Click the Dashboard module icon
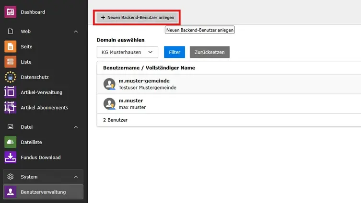361x203 pixels. (x=10, y=12)
